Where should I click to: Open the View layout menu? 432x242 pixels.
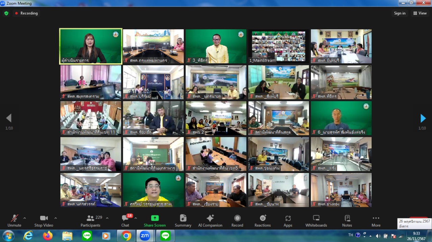tap(420, 13)
